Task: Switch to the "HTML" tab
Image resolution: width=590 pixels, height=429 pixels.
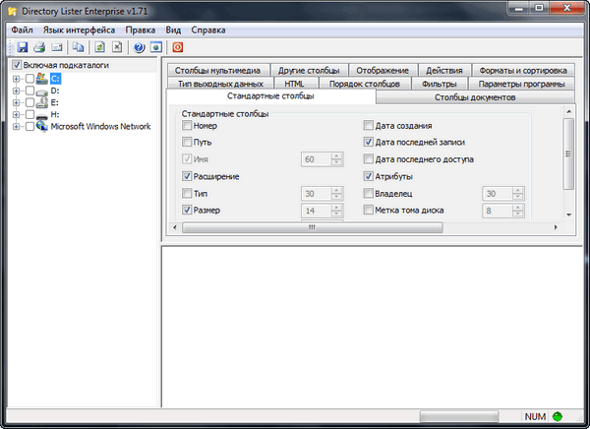Action: (295, 84)
